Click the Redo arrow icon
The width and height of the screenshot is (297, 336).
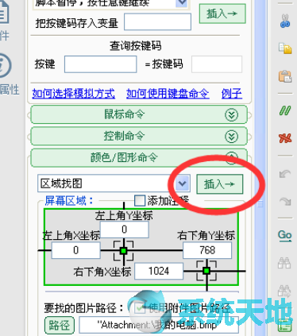[285, 201]
